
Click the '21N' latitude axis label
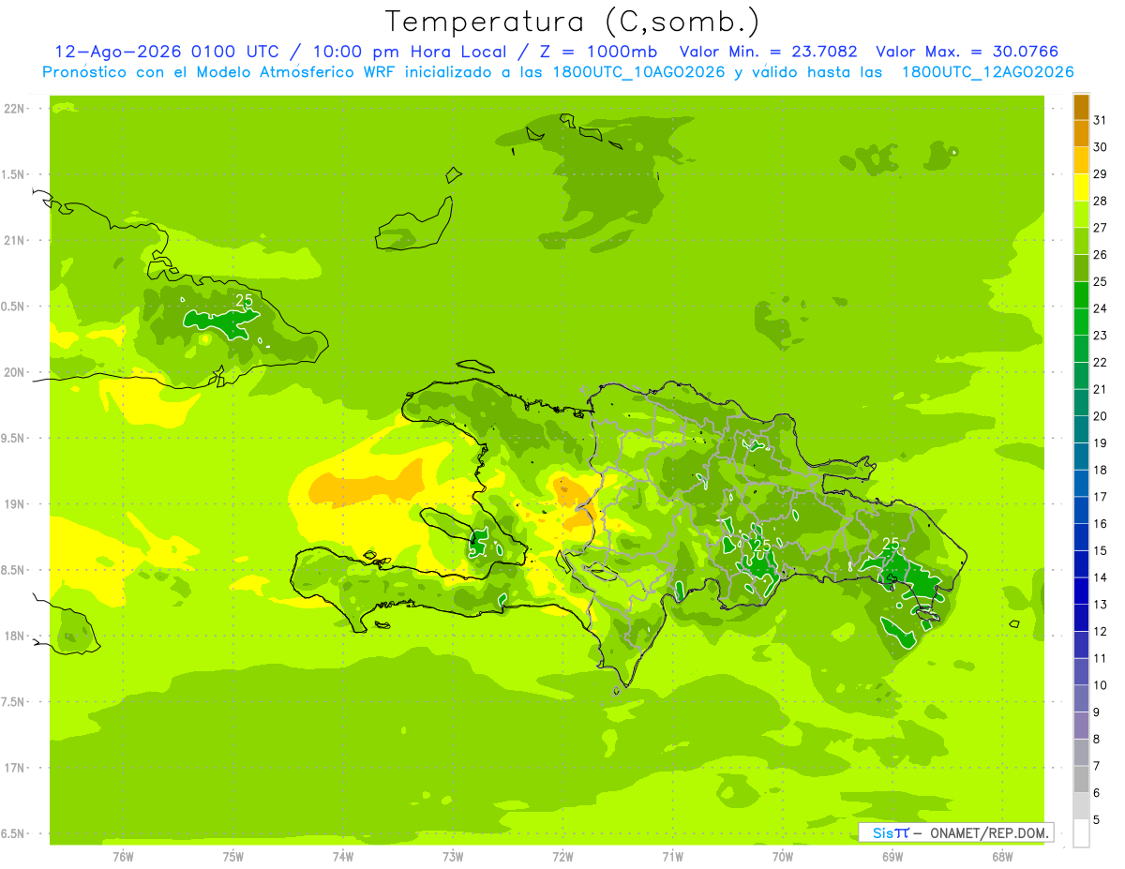[x=15, y=240]
